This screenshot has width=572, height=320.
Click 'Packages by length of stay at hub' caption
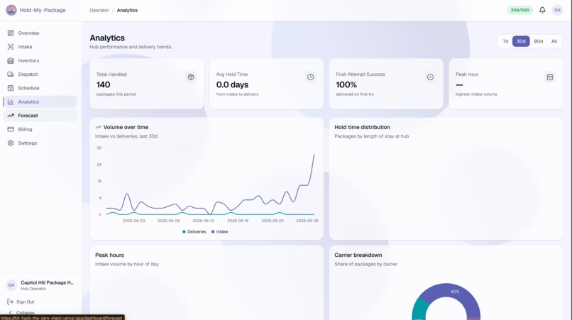pyautogui.click(x=372, y=136)
